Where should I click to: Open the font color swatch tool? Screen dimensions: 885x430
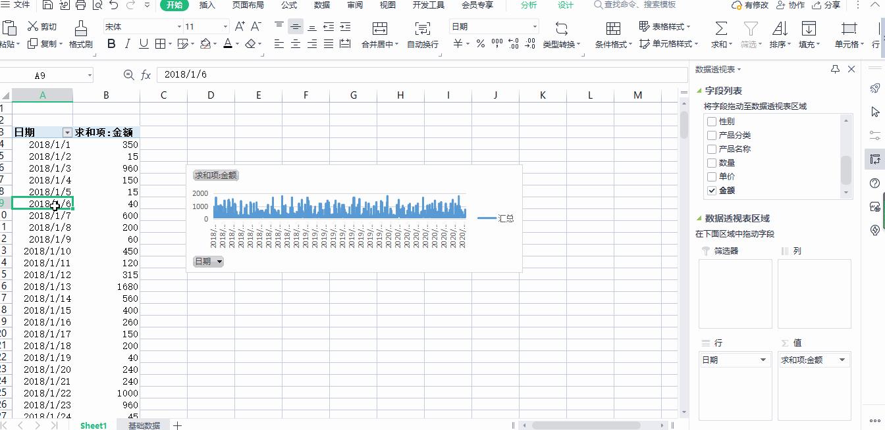227,44
